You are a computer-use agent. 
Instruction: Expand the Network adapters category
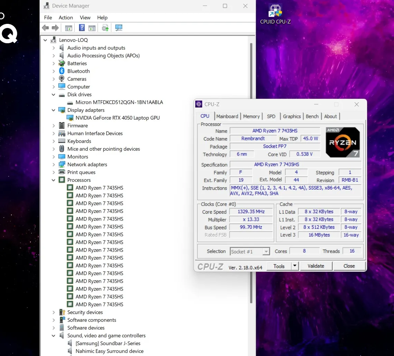[54, 165]
